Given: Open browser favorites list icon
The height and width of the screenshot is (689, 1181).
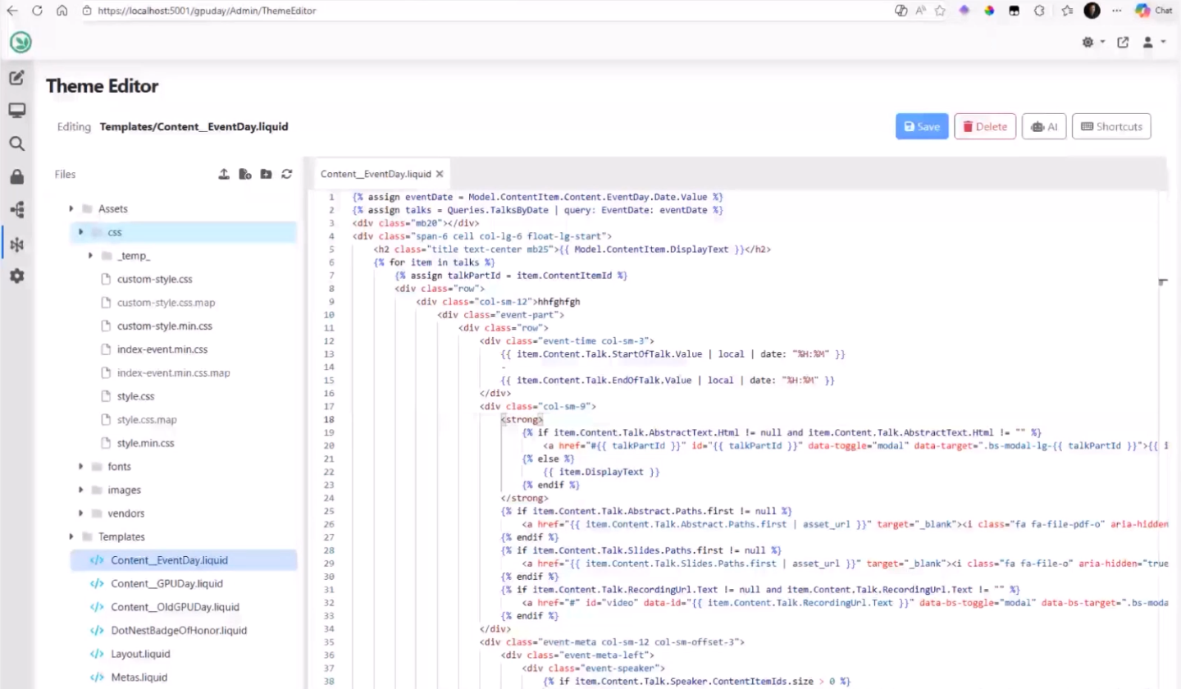Looking at the screenshot, I should pos(1067,11).
